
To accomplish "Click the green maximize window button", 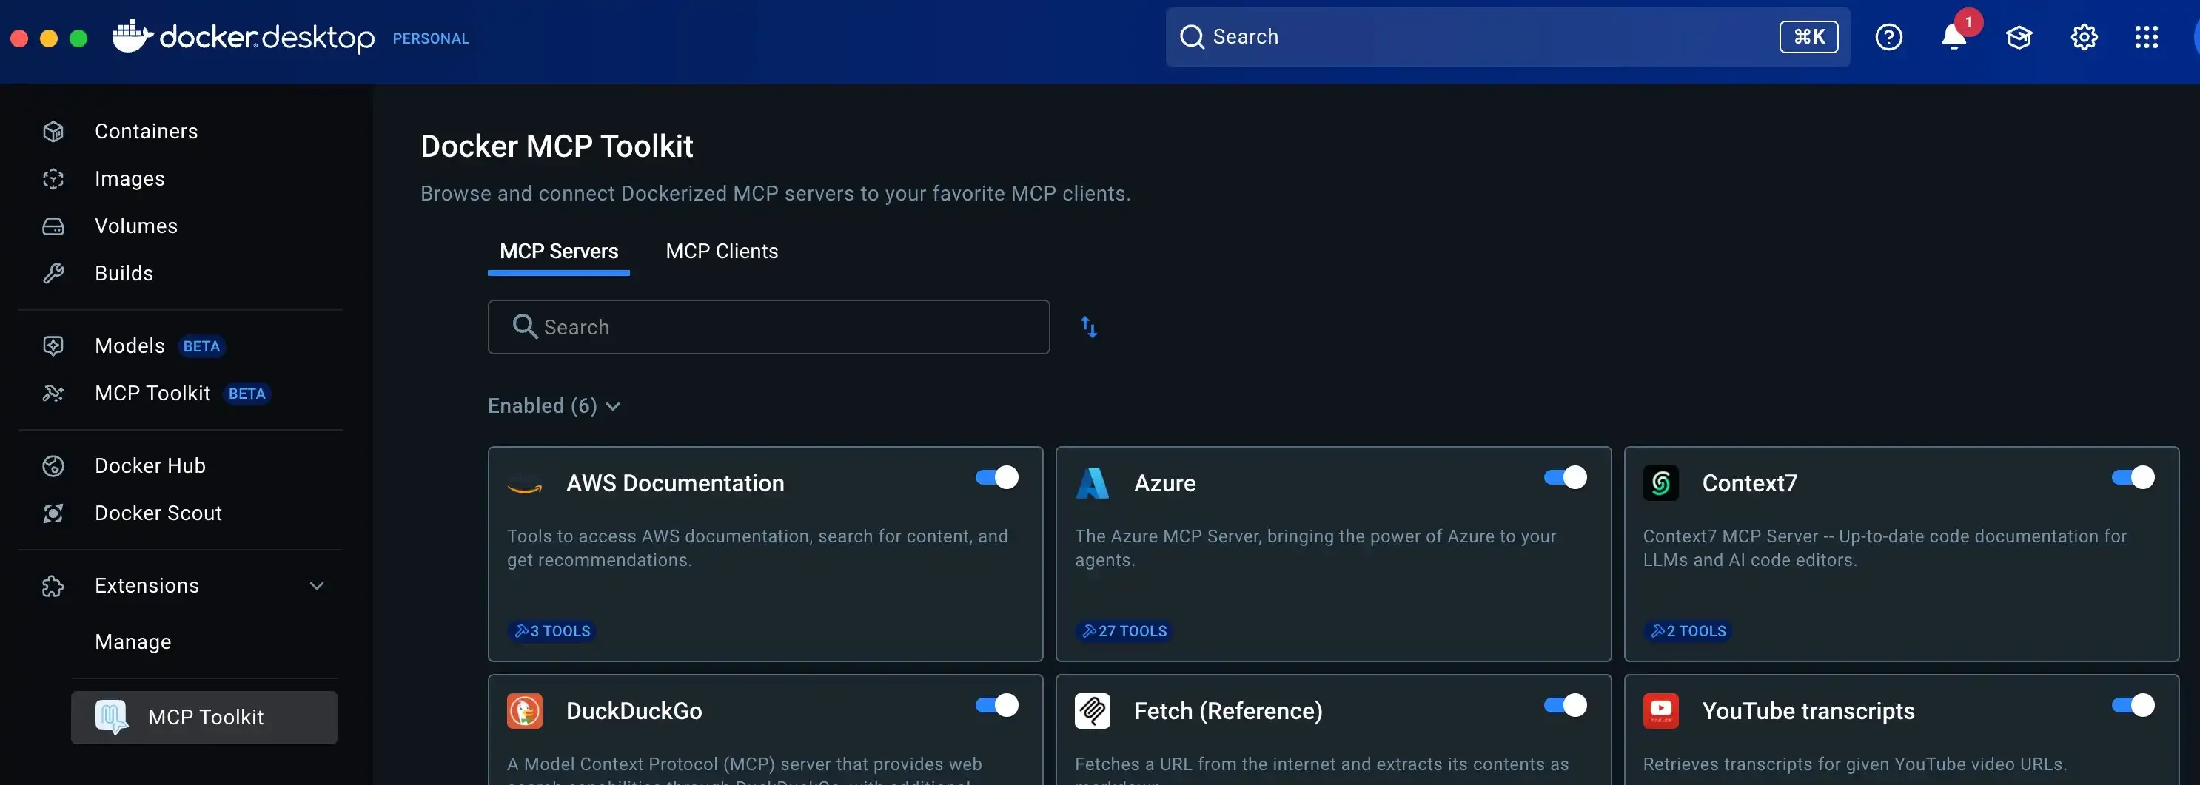I will (x=78, y=38).
